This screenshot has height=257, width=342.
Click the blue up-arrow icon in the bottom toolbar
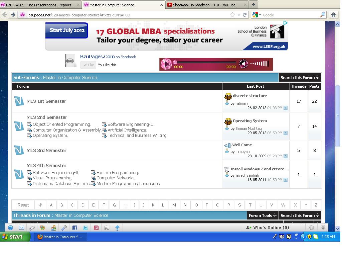(118, 228)
